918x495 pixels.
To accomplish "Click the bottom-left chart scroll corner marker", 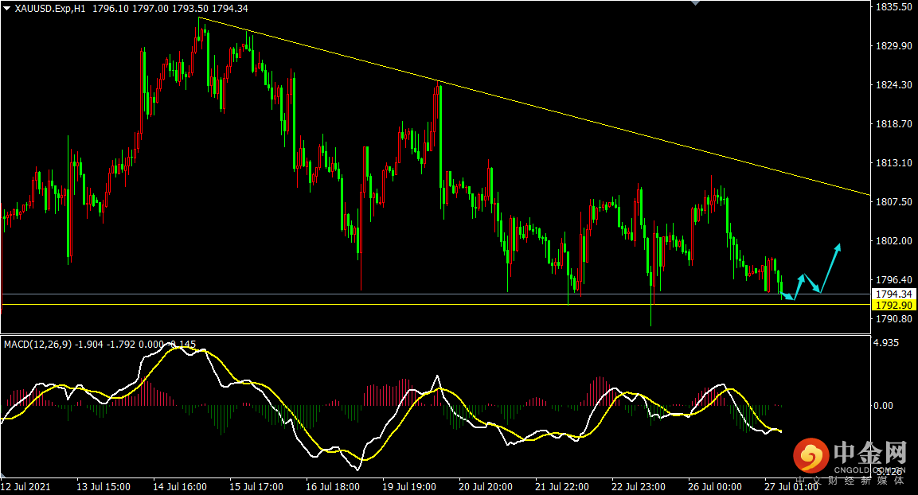I will coord(3,474).
